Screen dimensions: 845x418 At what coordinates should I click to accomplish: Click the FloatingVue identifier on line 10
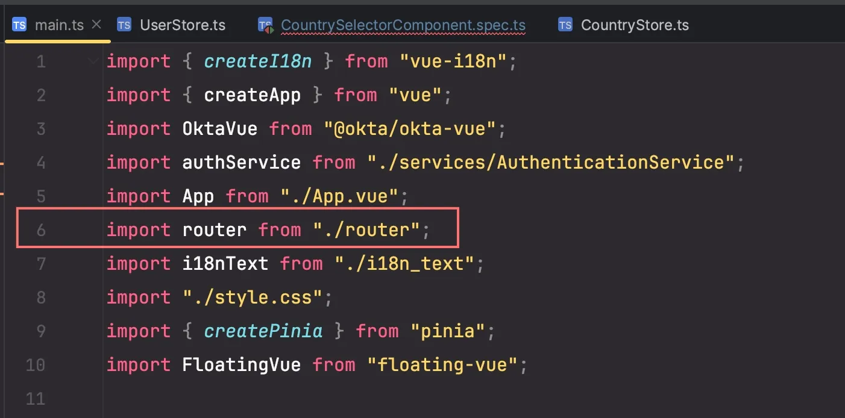click(x=241, y=365)
